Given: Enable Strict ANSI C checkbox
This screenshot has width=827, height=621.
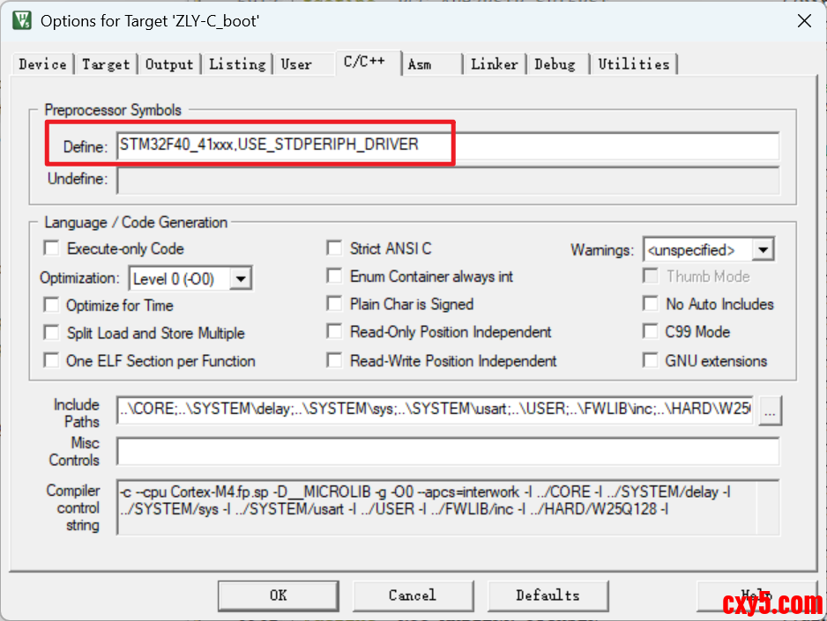Looking at the screenshot, I should pyautogui.click(x=335, y=249).
